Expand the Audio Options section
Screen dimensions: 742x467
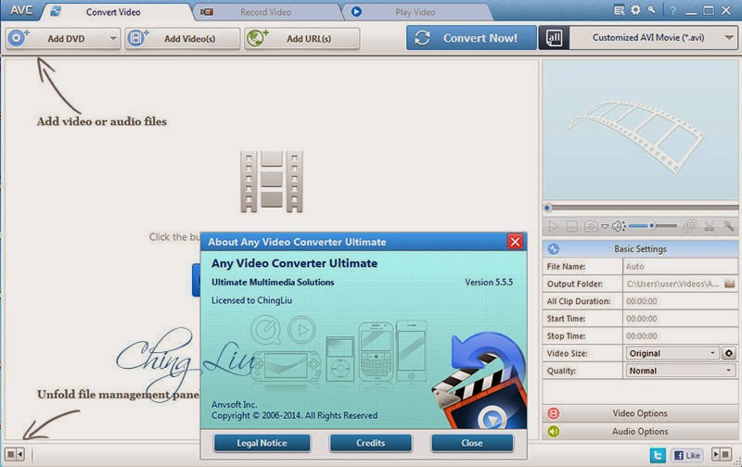[640, 432]
